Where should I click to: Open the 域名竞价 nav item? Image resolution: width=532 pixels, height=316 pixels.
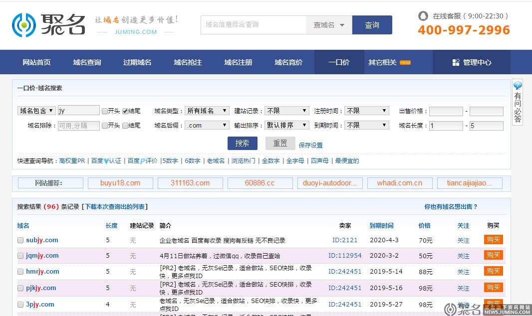288,62
